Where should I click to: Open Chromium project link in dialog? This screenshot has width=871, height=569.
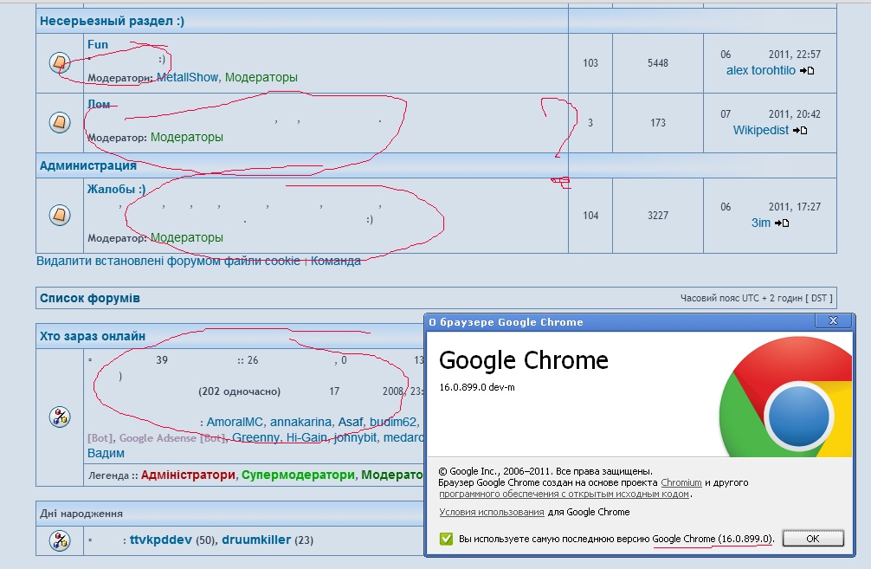point(681,482)
